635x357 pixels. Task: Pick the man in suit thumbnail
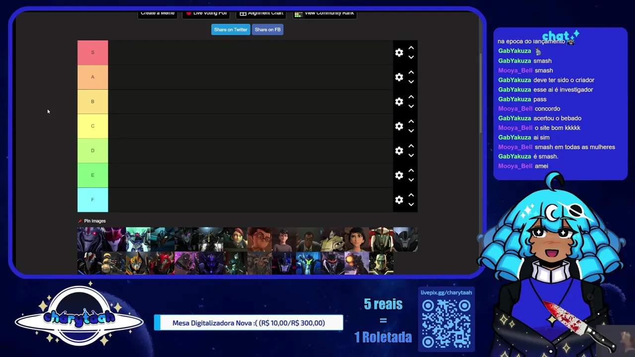[x=308, y=239]
